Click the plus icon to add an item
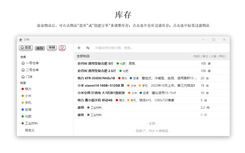Screen dimensions: 245x153 click(x=79, y=48)
